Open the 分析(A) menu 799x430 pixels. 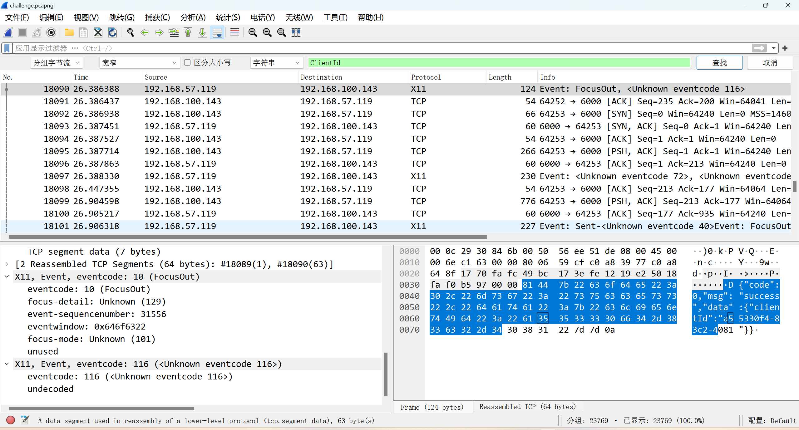(x=193, y=17)
